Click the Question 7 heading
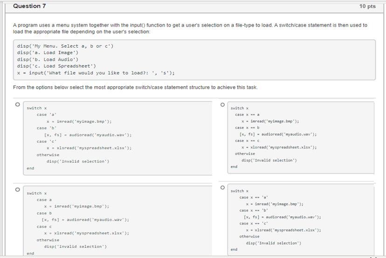Image resolution: width=386 pixels, height=258 pixels. pos(29,6)
